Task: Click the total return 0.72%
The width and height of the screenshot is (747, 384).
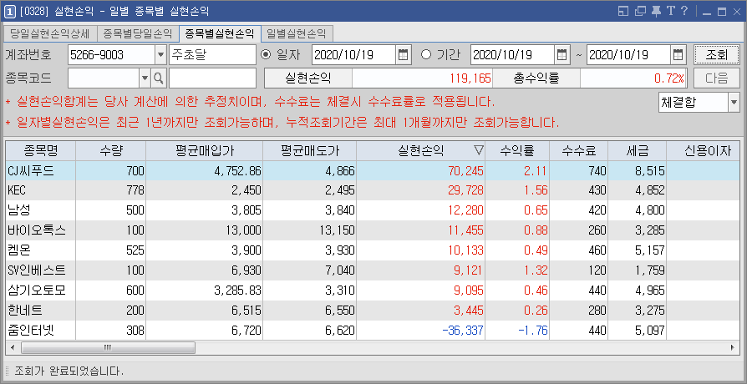Action: pyautogui.click(x=668, y=78)
